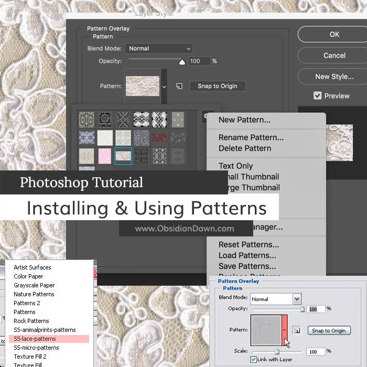Choose Reset Patterns... from the menu

249,245
